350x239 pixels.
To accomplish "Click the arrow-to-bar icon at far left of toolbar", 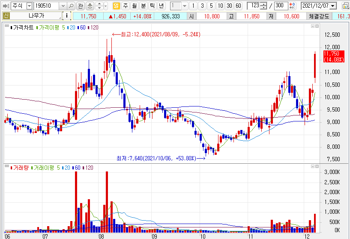I will click(x=6, y=6).
